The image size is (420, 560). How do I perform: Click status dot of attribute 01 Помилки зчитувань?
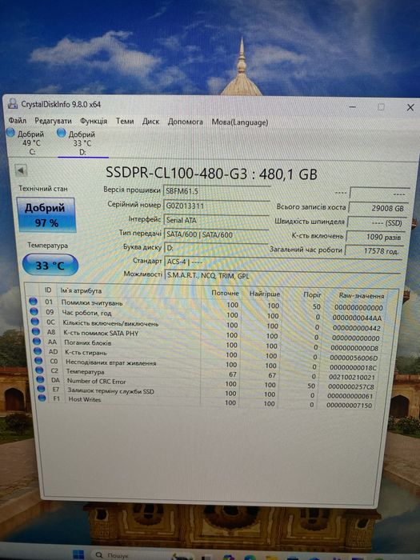[x=33, y=301]
